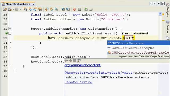The height and width of the screenshot is (96, 170).
Task: Close the MainEntryPoint.java tab
Action: (33, 4)
